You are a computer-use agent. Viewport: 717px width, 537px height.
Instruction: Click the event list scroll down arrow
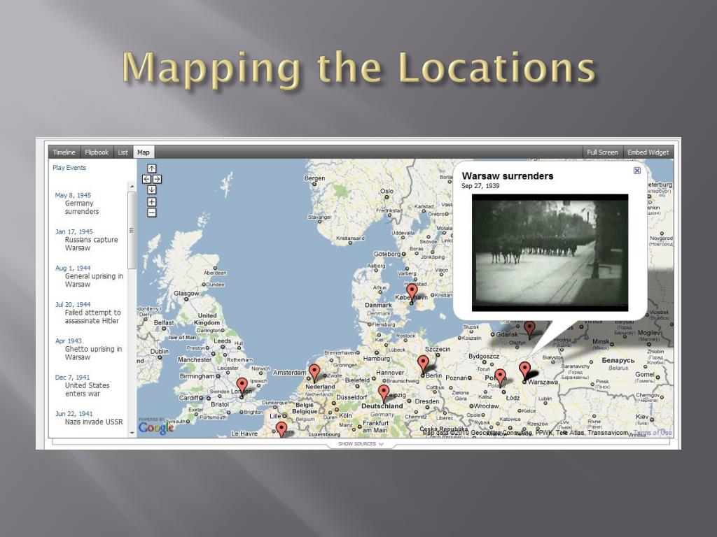(x=132, y=432)
